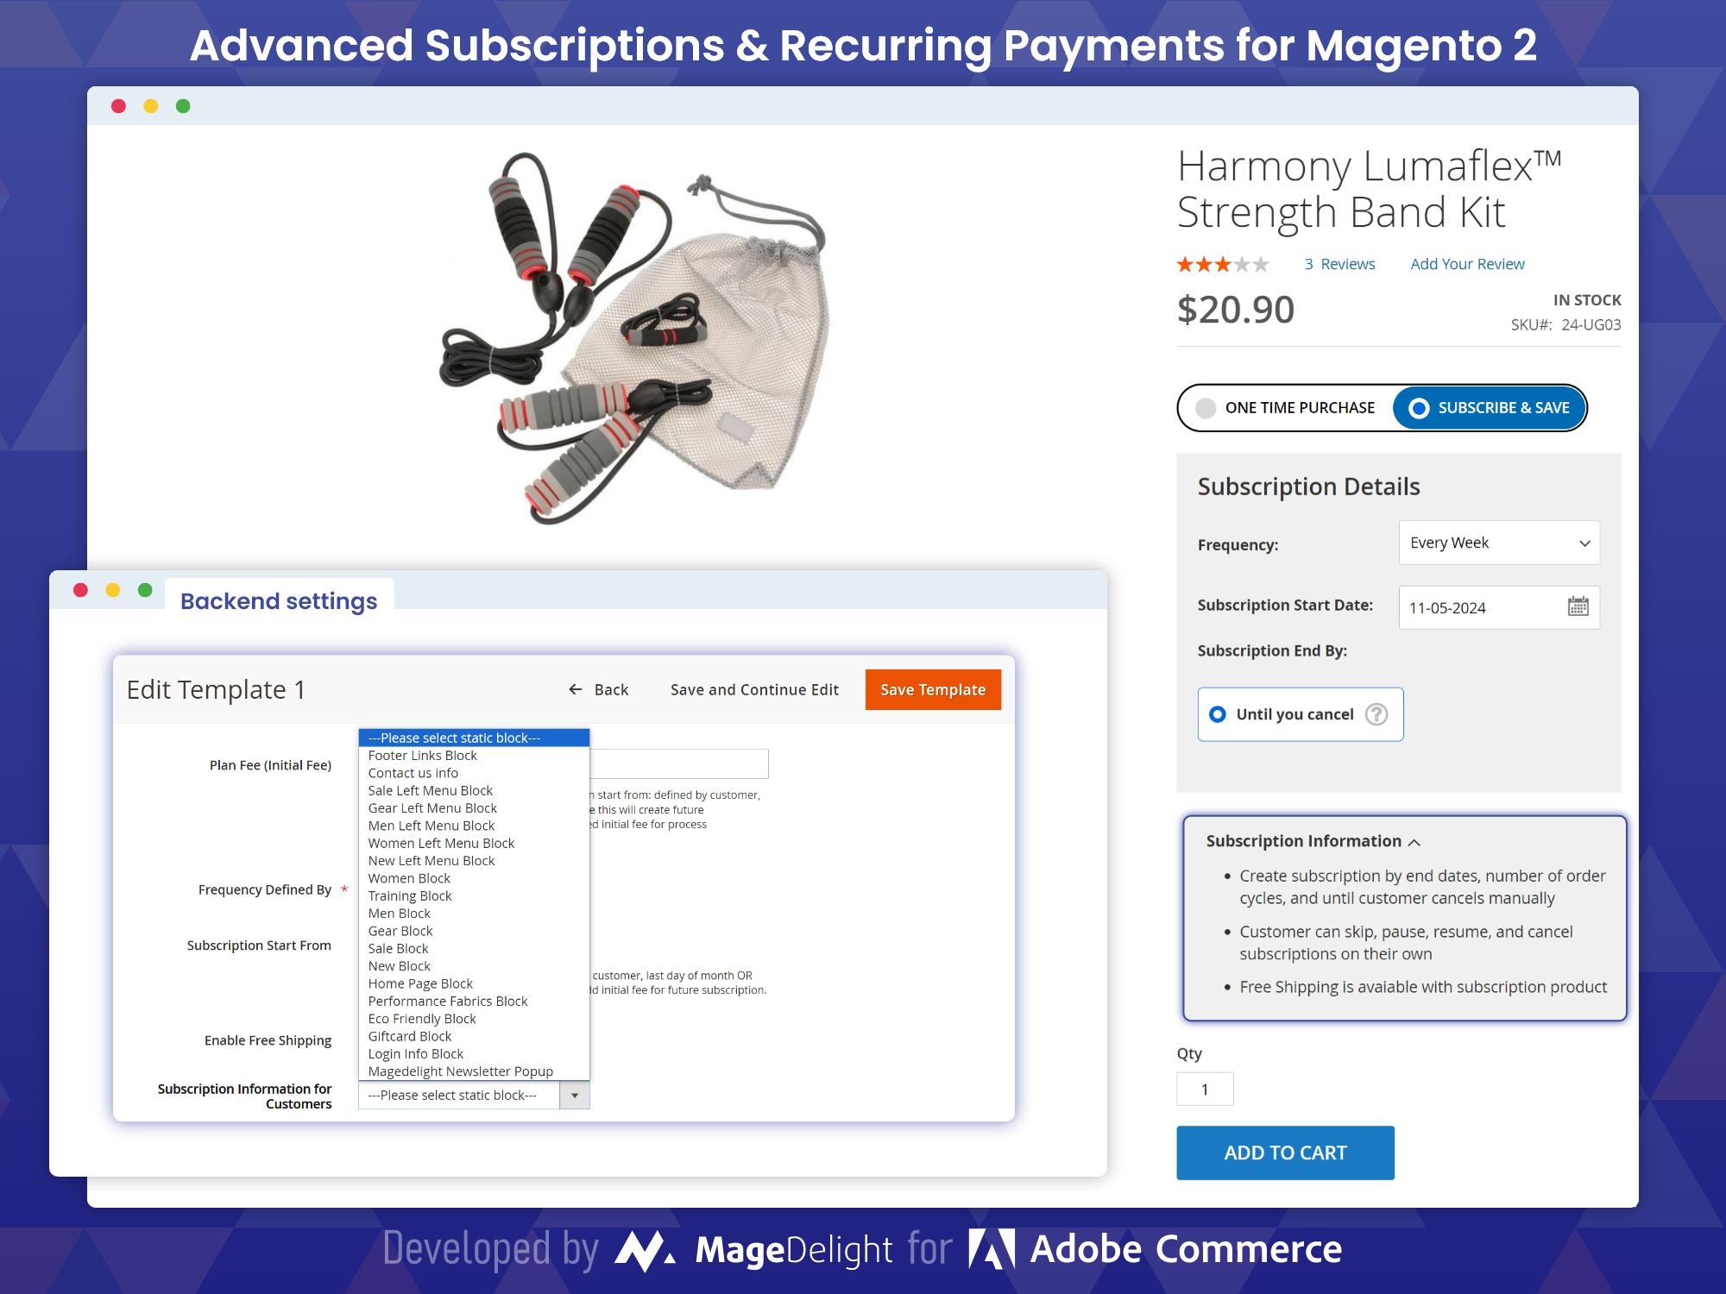This screenshot has width=1726, height=1294.
Task: Click the help/question mark icon next to 'Until you cancel'
Action: (x=1376, y=713)
